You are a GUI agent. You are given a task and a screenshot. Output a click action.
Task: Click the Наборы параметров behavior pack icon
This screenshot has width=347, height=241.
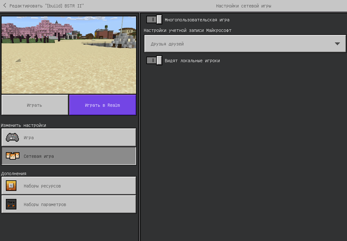pos(11,204)
